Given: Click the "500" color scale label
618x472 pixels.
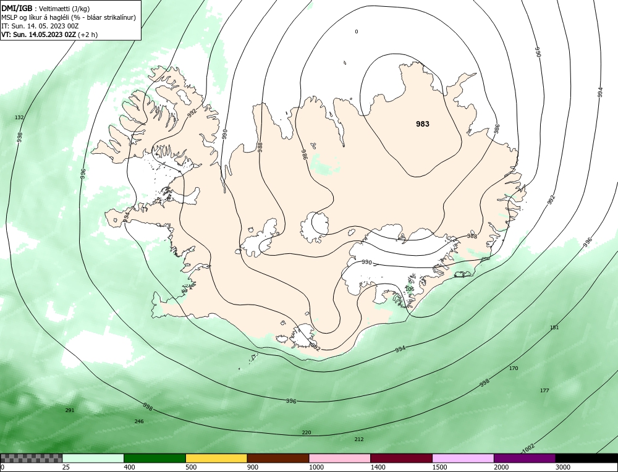Looking at the screenshot, I should point(191,467).
